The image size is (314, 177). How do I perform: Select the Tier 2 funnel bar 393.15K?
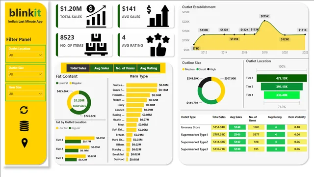pos(282,87)
